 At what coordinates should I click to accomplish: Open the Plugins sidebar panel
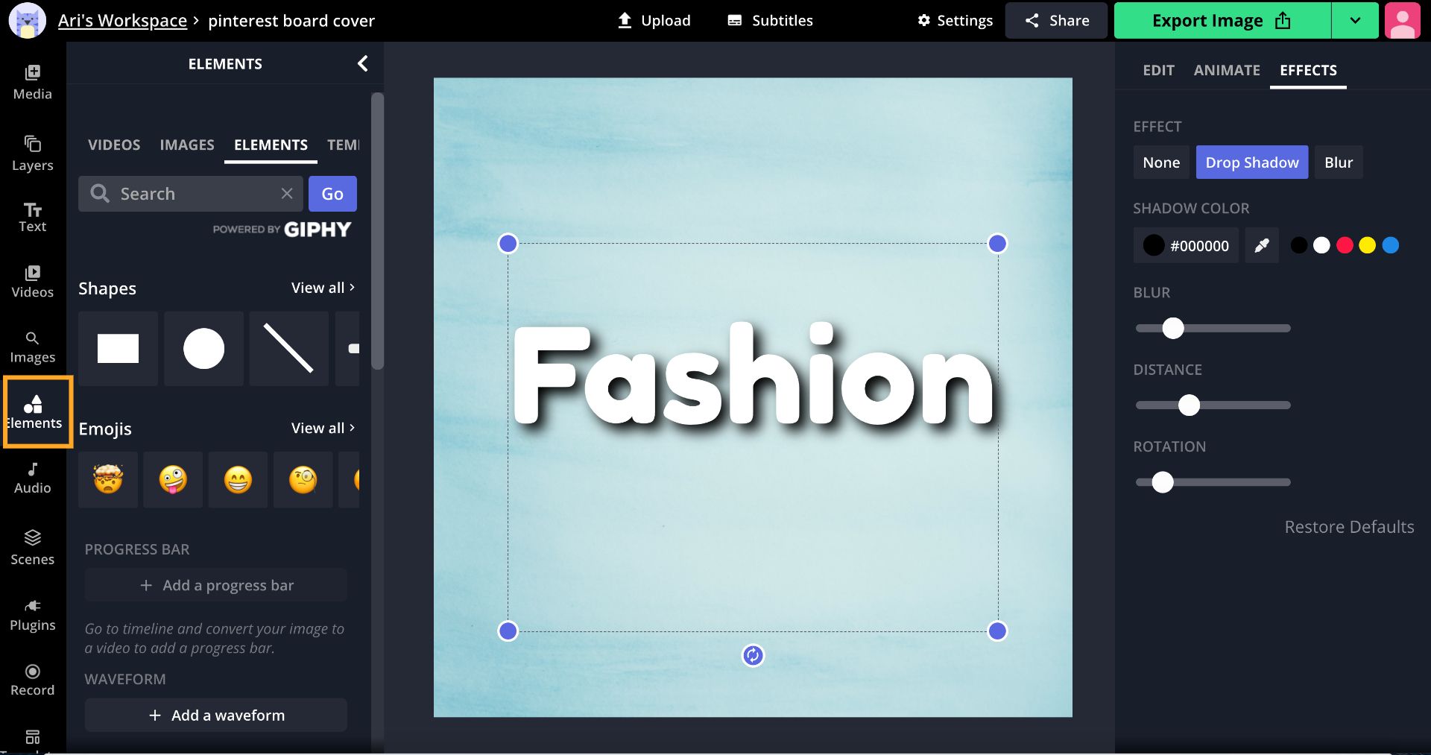[x=32, y=614]
